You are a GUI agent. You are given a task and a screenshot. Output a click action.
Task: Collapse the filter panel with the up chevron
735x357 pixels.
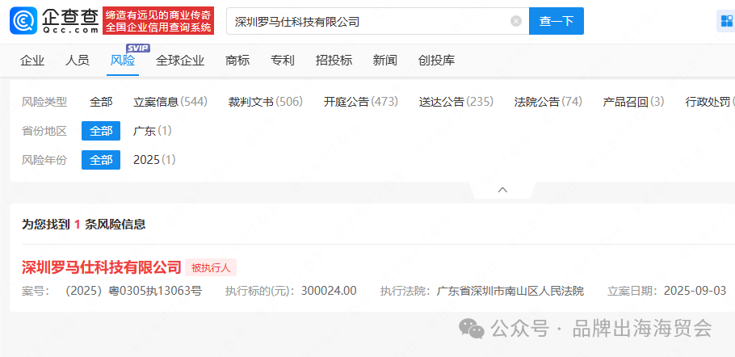coord(502,190)
